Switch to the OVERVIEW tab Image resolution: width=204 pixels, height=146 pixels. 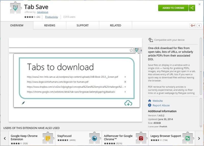[17, 26]
